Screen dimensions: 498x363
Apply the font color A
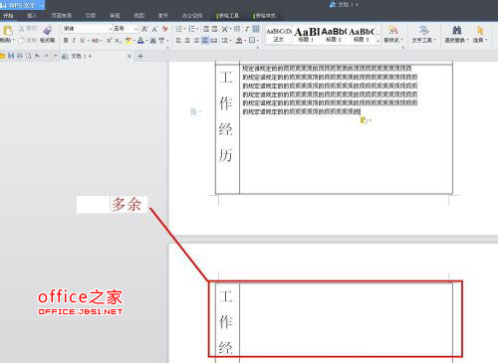pyautogui.click(x=140, y=41)
